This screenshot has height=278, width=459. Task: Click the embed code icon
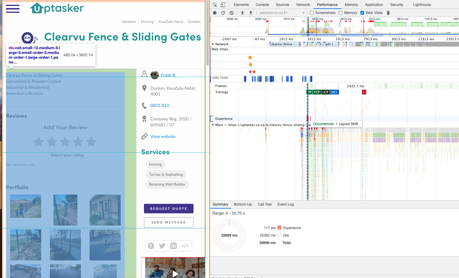[185, 246]
